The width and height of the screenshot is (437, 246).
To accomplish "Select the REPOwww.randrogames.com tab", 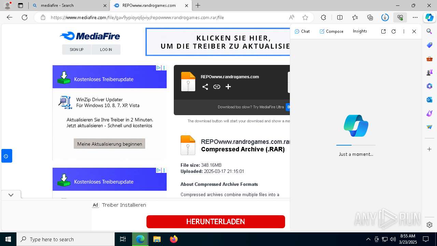I will pos(151,5).
